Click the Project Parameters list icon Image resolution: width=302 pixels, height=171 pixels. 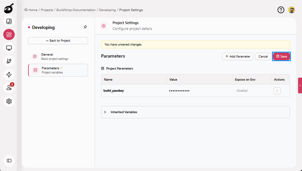pos(103,69)
